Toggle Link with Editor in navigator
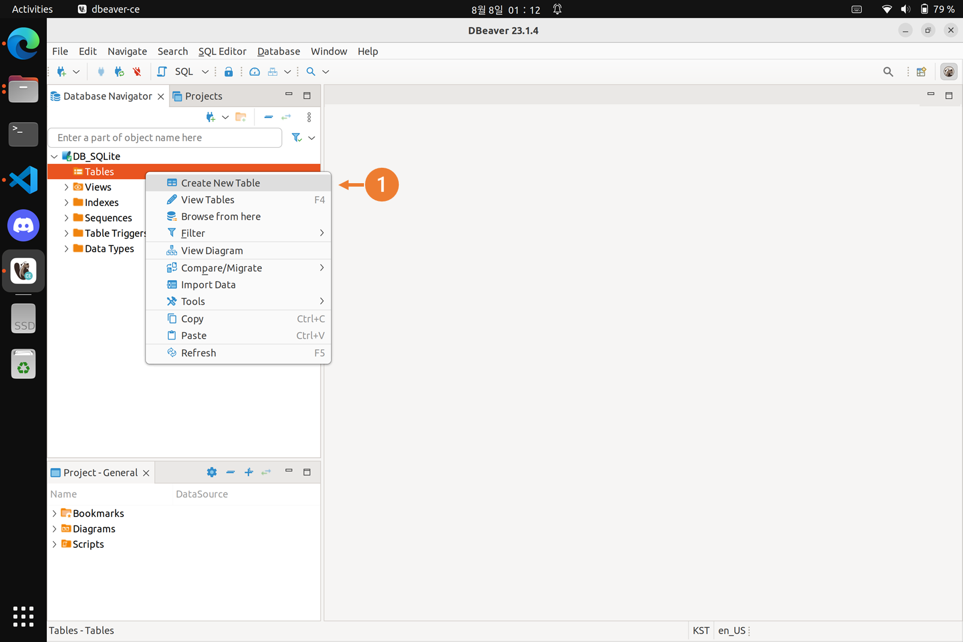The image size is (963, 642). 286,117
